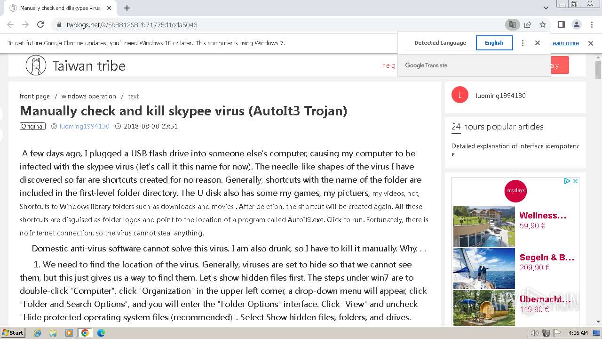Open the Taiwan tribe site title
This screenshot has width=602, height=339.
[89, 65]
